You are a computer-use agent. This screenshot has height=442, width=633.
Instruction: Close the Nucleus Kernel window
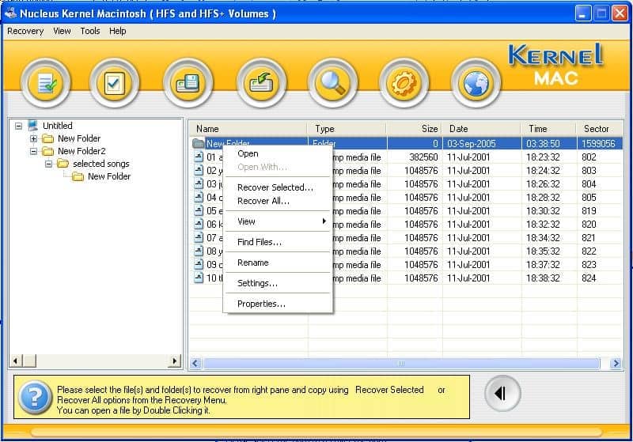pyautogui.click(x=620, y=13)
